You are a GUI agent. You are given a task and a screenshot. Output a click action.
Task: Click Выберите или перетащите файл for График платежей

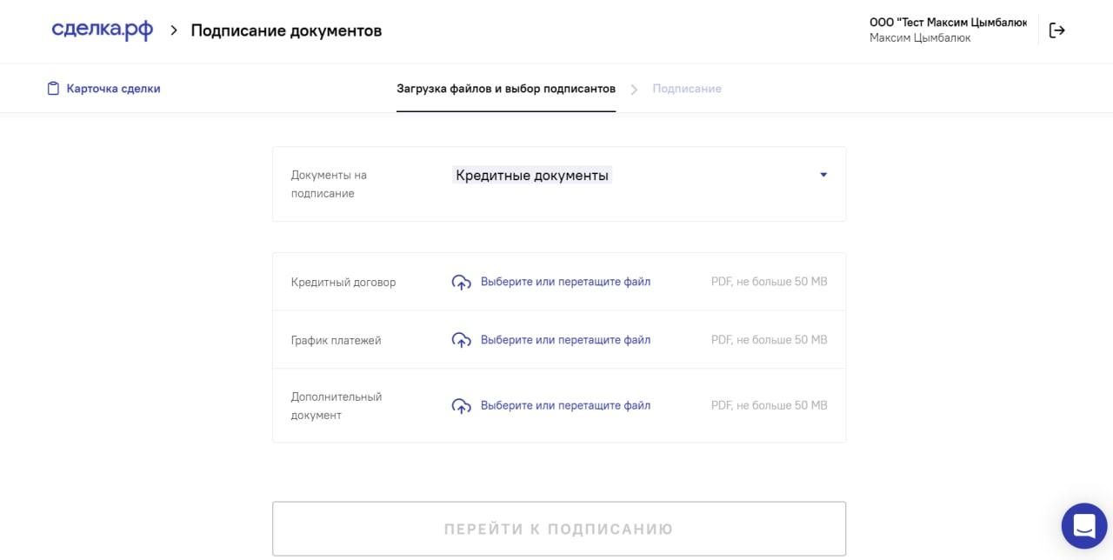[564, 339]
